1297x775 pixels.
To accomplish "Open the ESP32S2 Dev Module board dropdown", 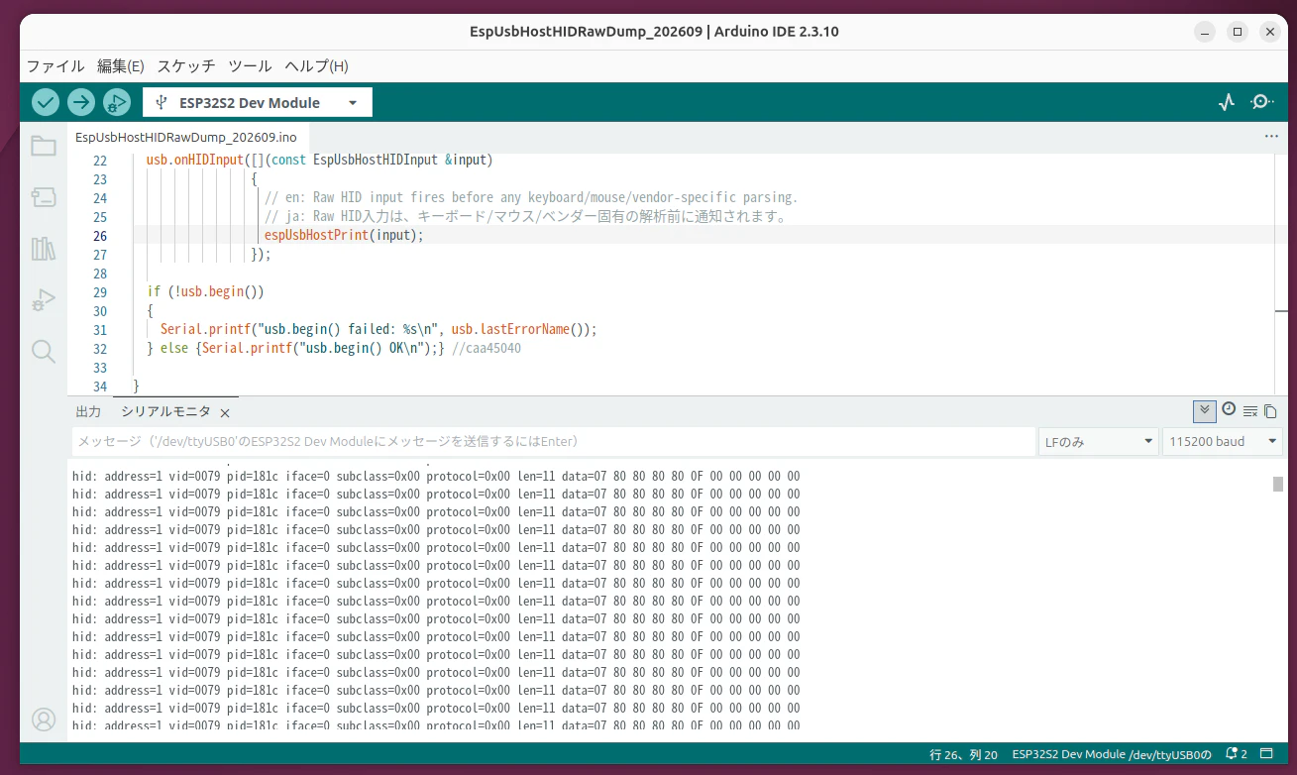I will [258, 102].
